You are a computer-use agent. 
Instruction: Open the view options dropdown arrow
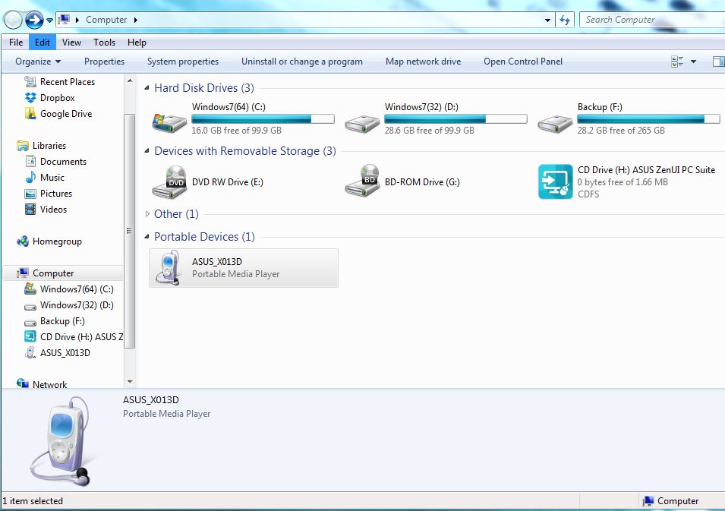(693, 62)
